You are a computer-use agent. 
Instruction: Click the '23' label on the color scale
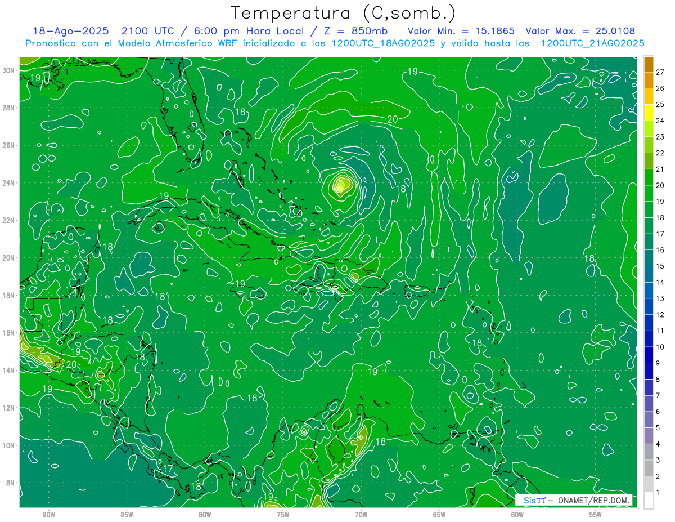pyautogui.click(x=660, y=137)
